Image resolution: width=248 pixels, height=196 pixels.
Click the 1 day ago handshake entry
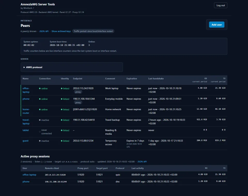tap(165, 142)
